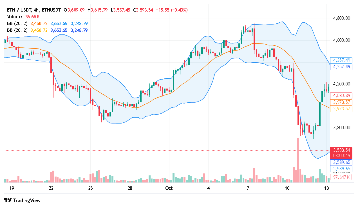Click the 19 date on time axis

click(x=12, y=188)
